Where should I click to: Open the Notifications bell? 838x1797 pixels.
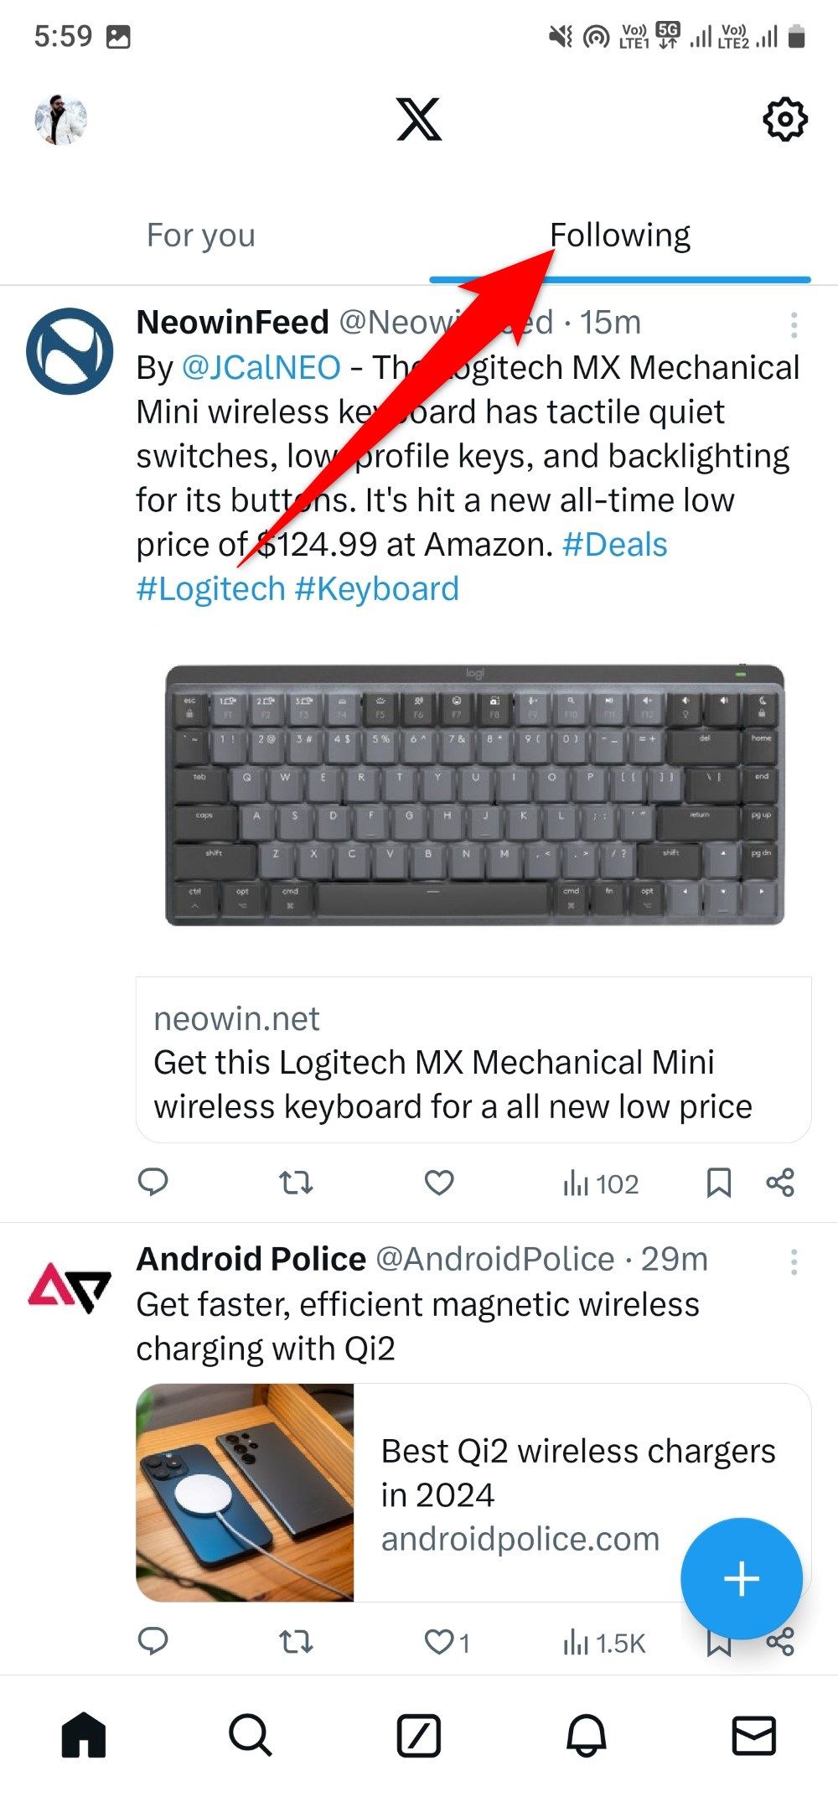[586, 1736]
